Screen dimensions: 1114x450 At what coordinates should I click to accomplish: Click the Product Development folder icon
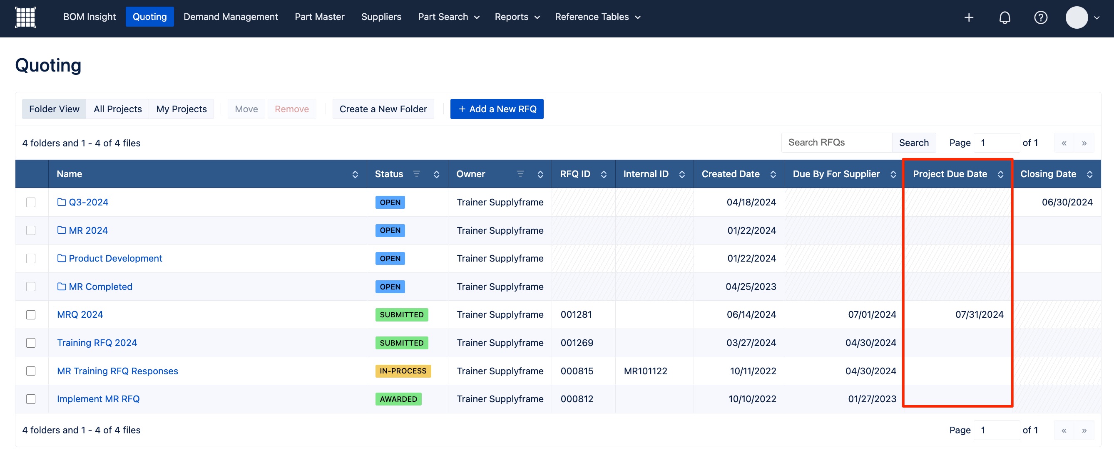[x=62, y=258]
